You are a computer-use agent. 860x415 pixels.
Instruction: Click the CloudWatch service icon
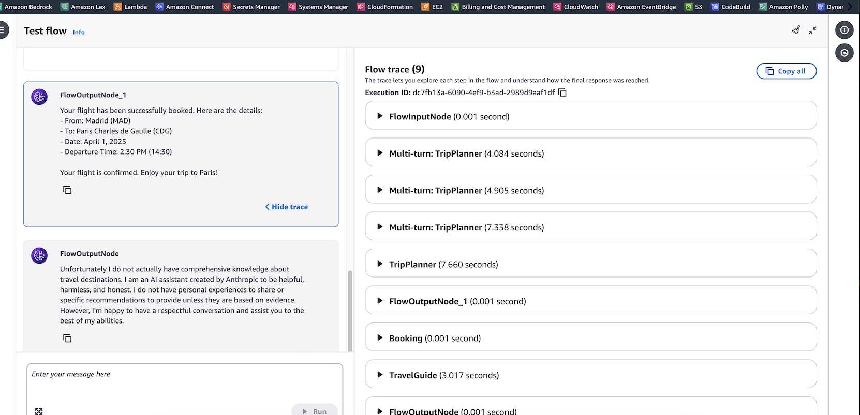pyautogui.click(x=557, y=7)
